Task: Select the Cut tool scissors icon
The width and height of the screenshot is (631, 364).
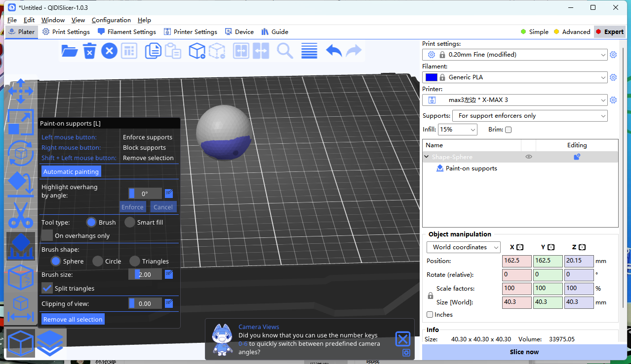Action: pos(20,215)
